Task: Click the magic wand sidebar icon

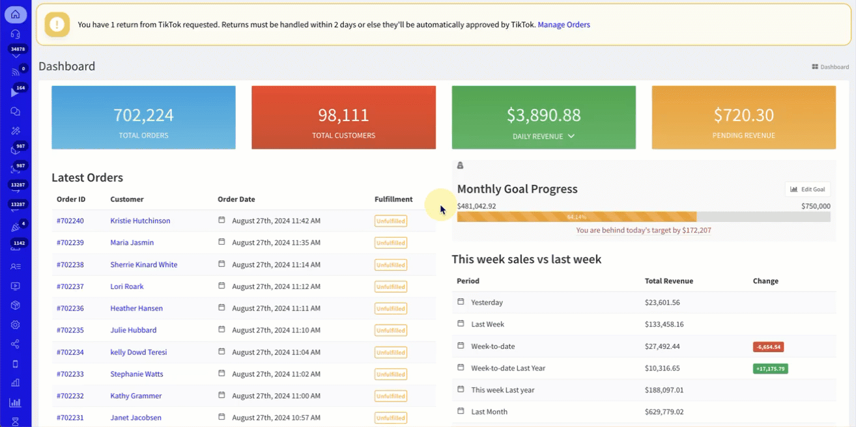Action: tap(16, 131)
